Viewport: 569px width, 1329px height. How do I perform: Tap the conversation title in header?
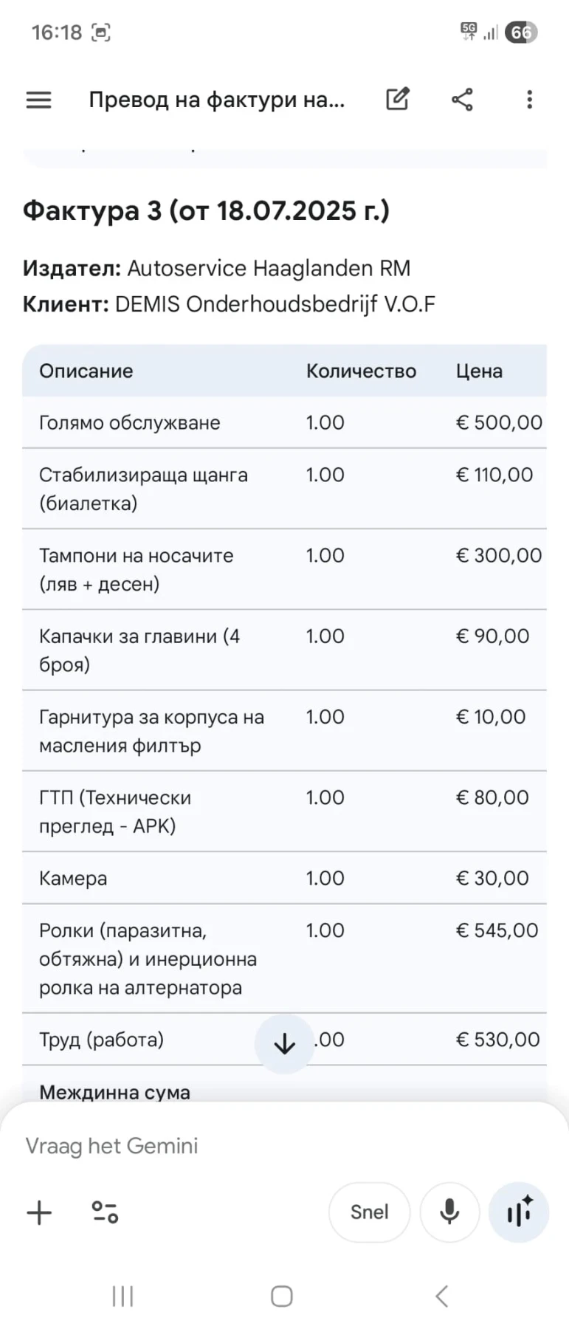tap(216, 100)
